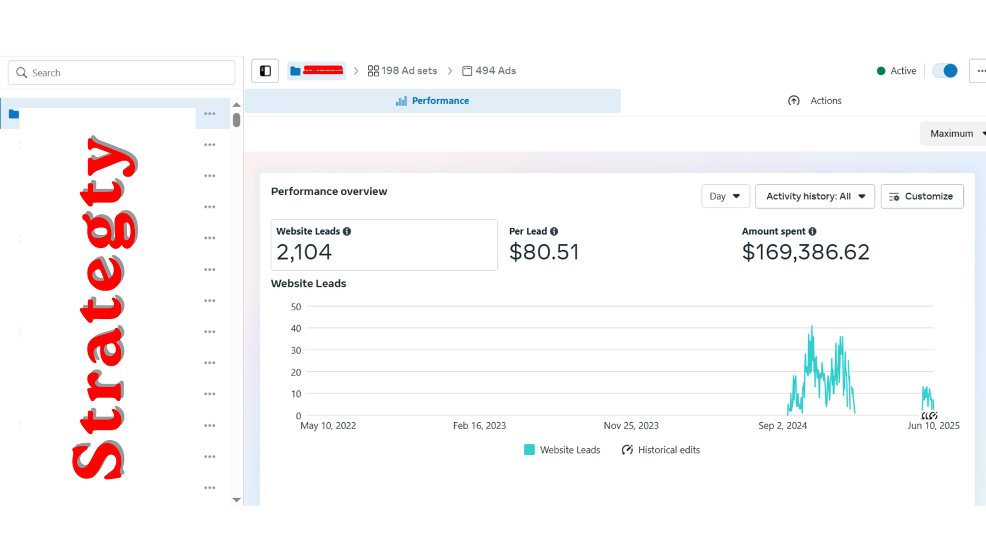Click the May 10, 2022 axis label
The image size is (986, 554).
coord(328,426)
